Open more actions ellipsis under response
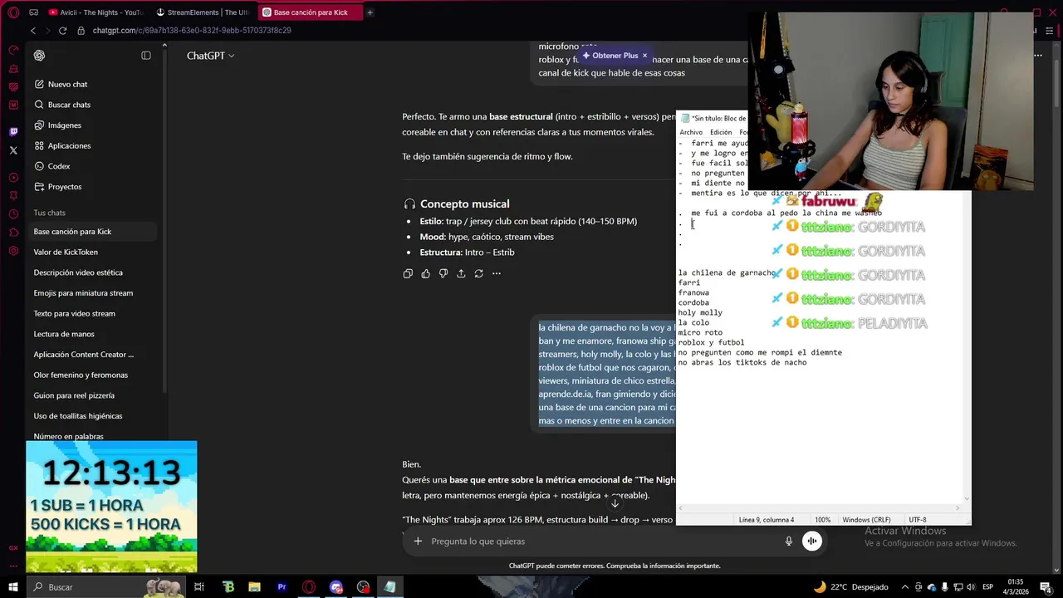The width and height of the screenshot is (1063, 598). point(497,273)
